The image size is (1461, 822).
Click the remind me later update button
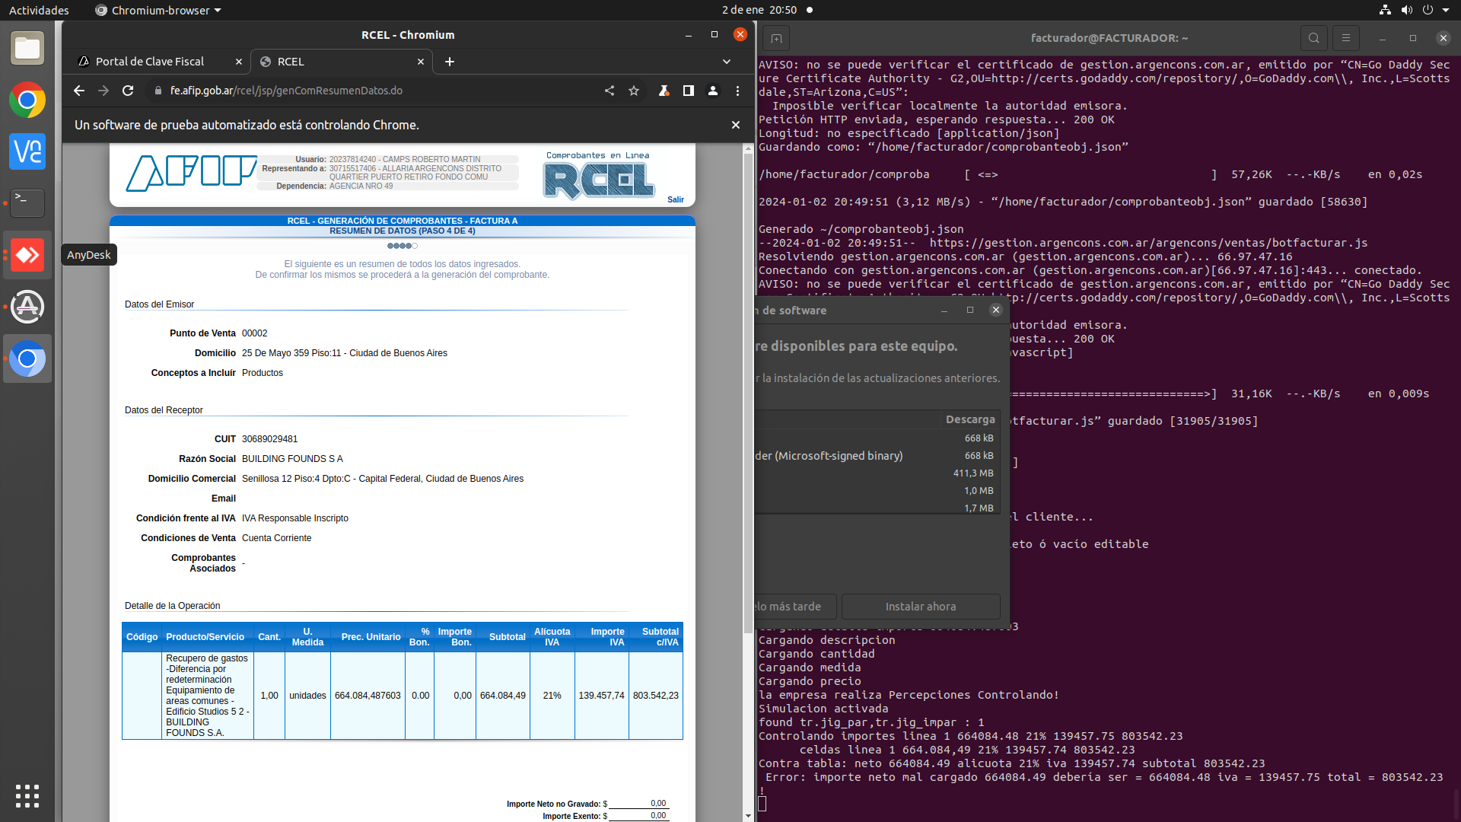(795, 607)
